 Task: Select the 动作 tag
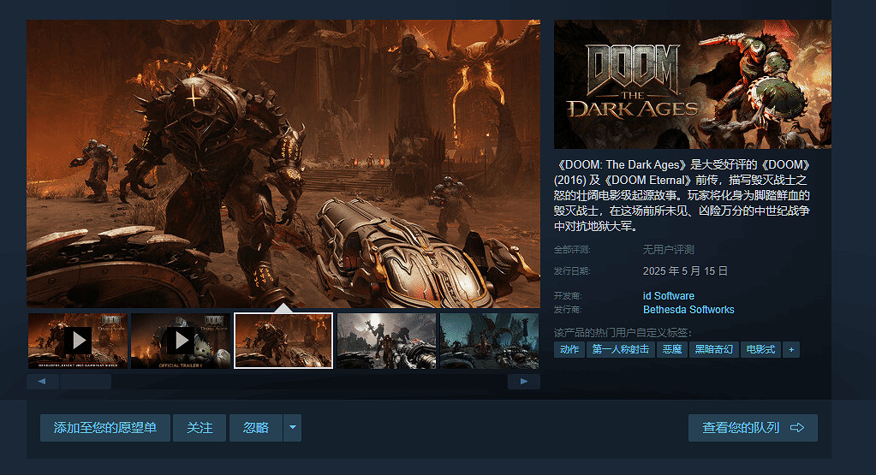(569, 350)
